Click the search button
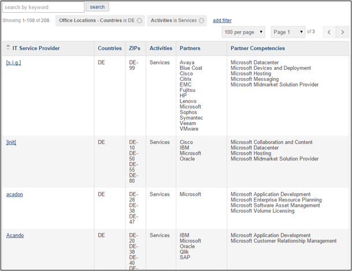This screenshot has width=352, height=271. tap(97, 7)
